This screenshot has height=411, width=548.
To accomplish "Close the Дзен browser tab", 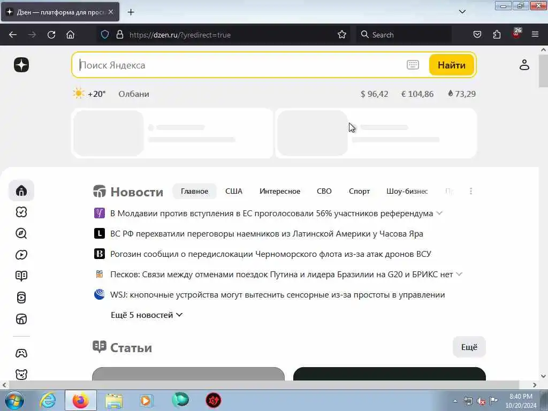I will (x=111, y=12).
